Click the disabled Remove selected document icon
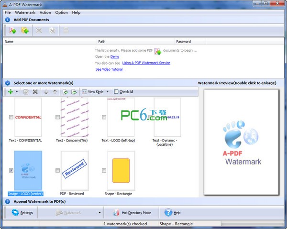 tap(39, 30)
